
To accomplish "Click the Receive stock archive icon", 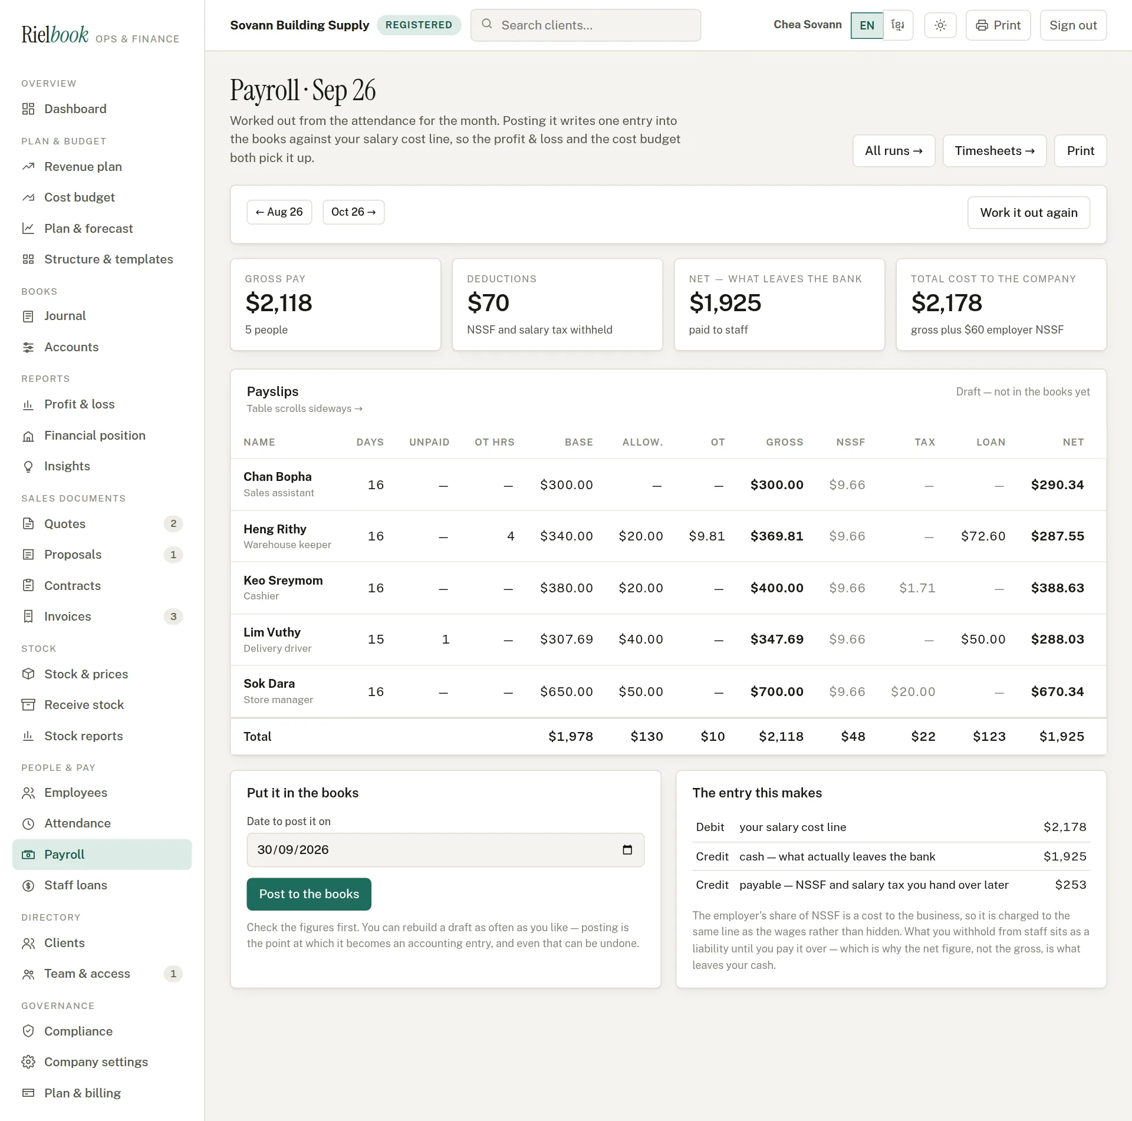I will point(28,705).
